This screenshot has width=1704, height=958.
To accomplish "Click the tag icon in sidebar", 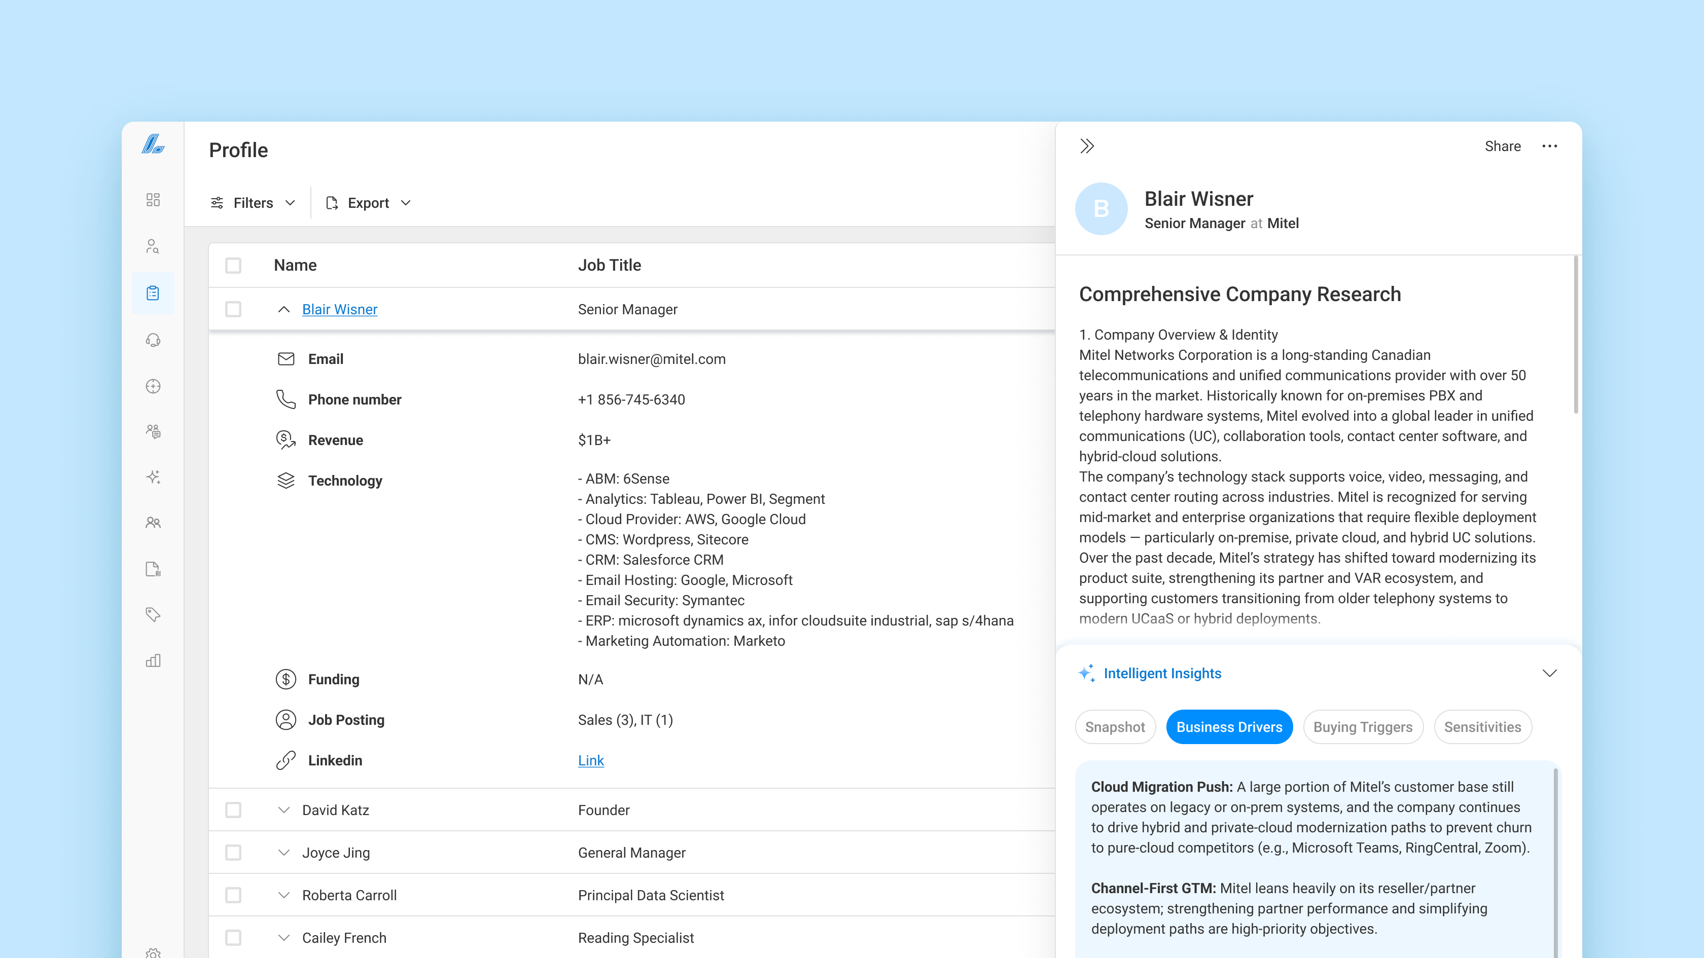I will (153, 614).
